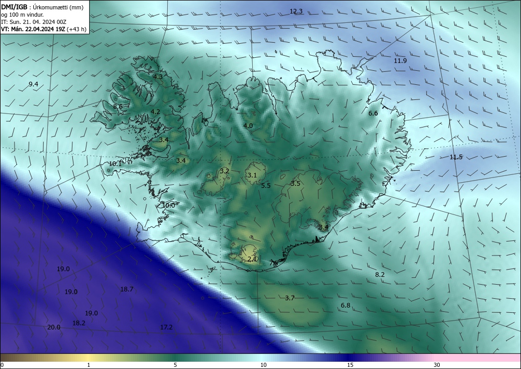Click the 10.1 value on the map
Screen dimensions: 521x369
coord(115,163)
